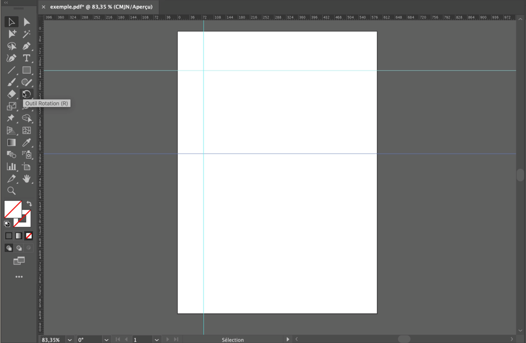The image size is (526, 343).
Task: Set paint mode to Gradient
Action: pos(19,236)
